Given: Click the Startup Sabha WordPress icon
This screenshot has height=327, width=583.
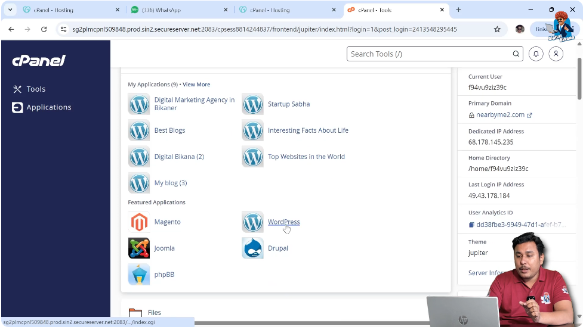Looking at the screenshot, I should tap(252, 104).
